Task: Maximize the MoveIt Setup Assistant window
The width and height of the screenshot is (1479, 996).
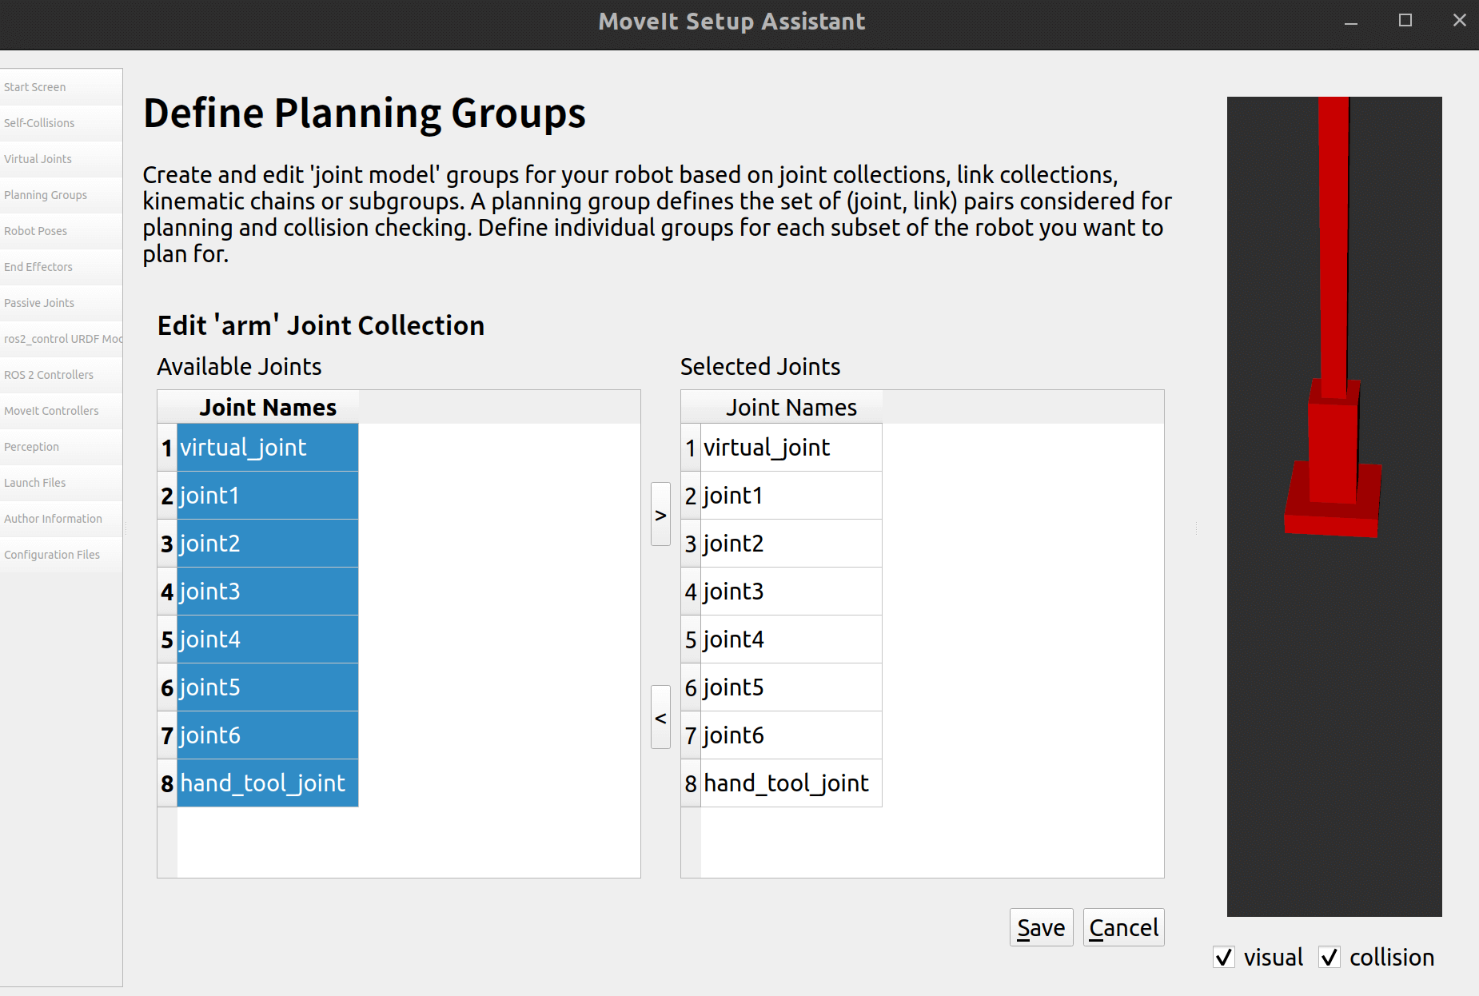Action: pos(1405,21)
